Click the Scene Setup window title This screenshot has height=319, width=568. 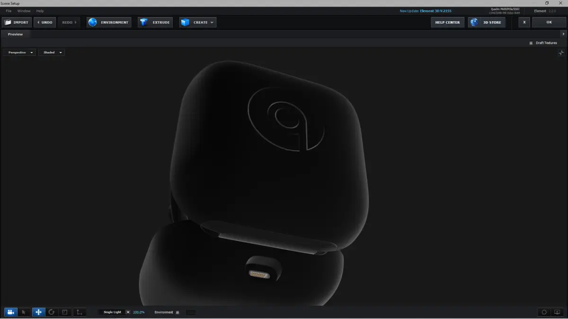pos(10,3)
